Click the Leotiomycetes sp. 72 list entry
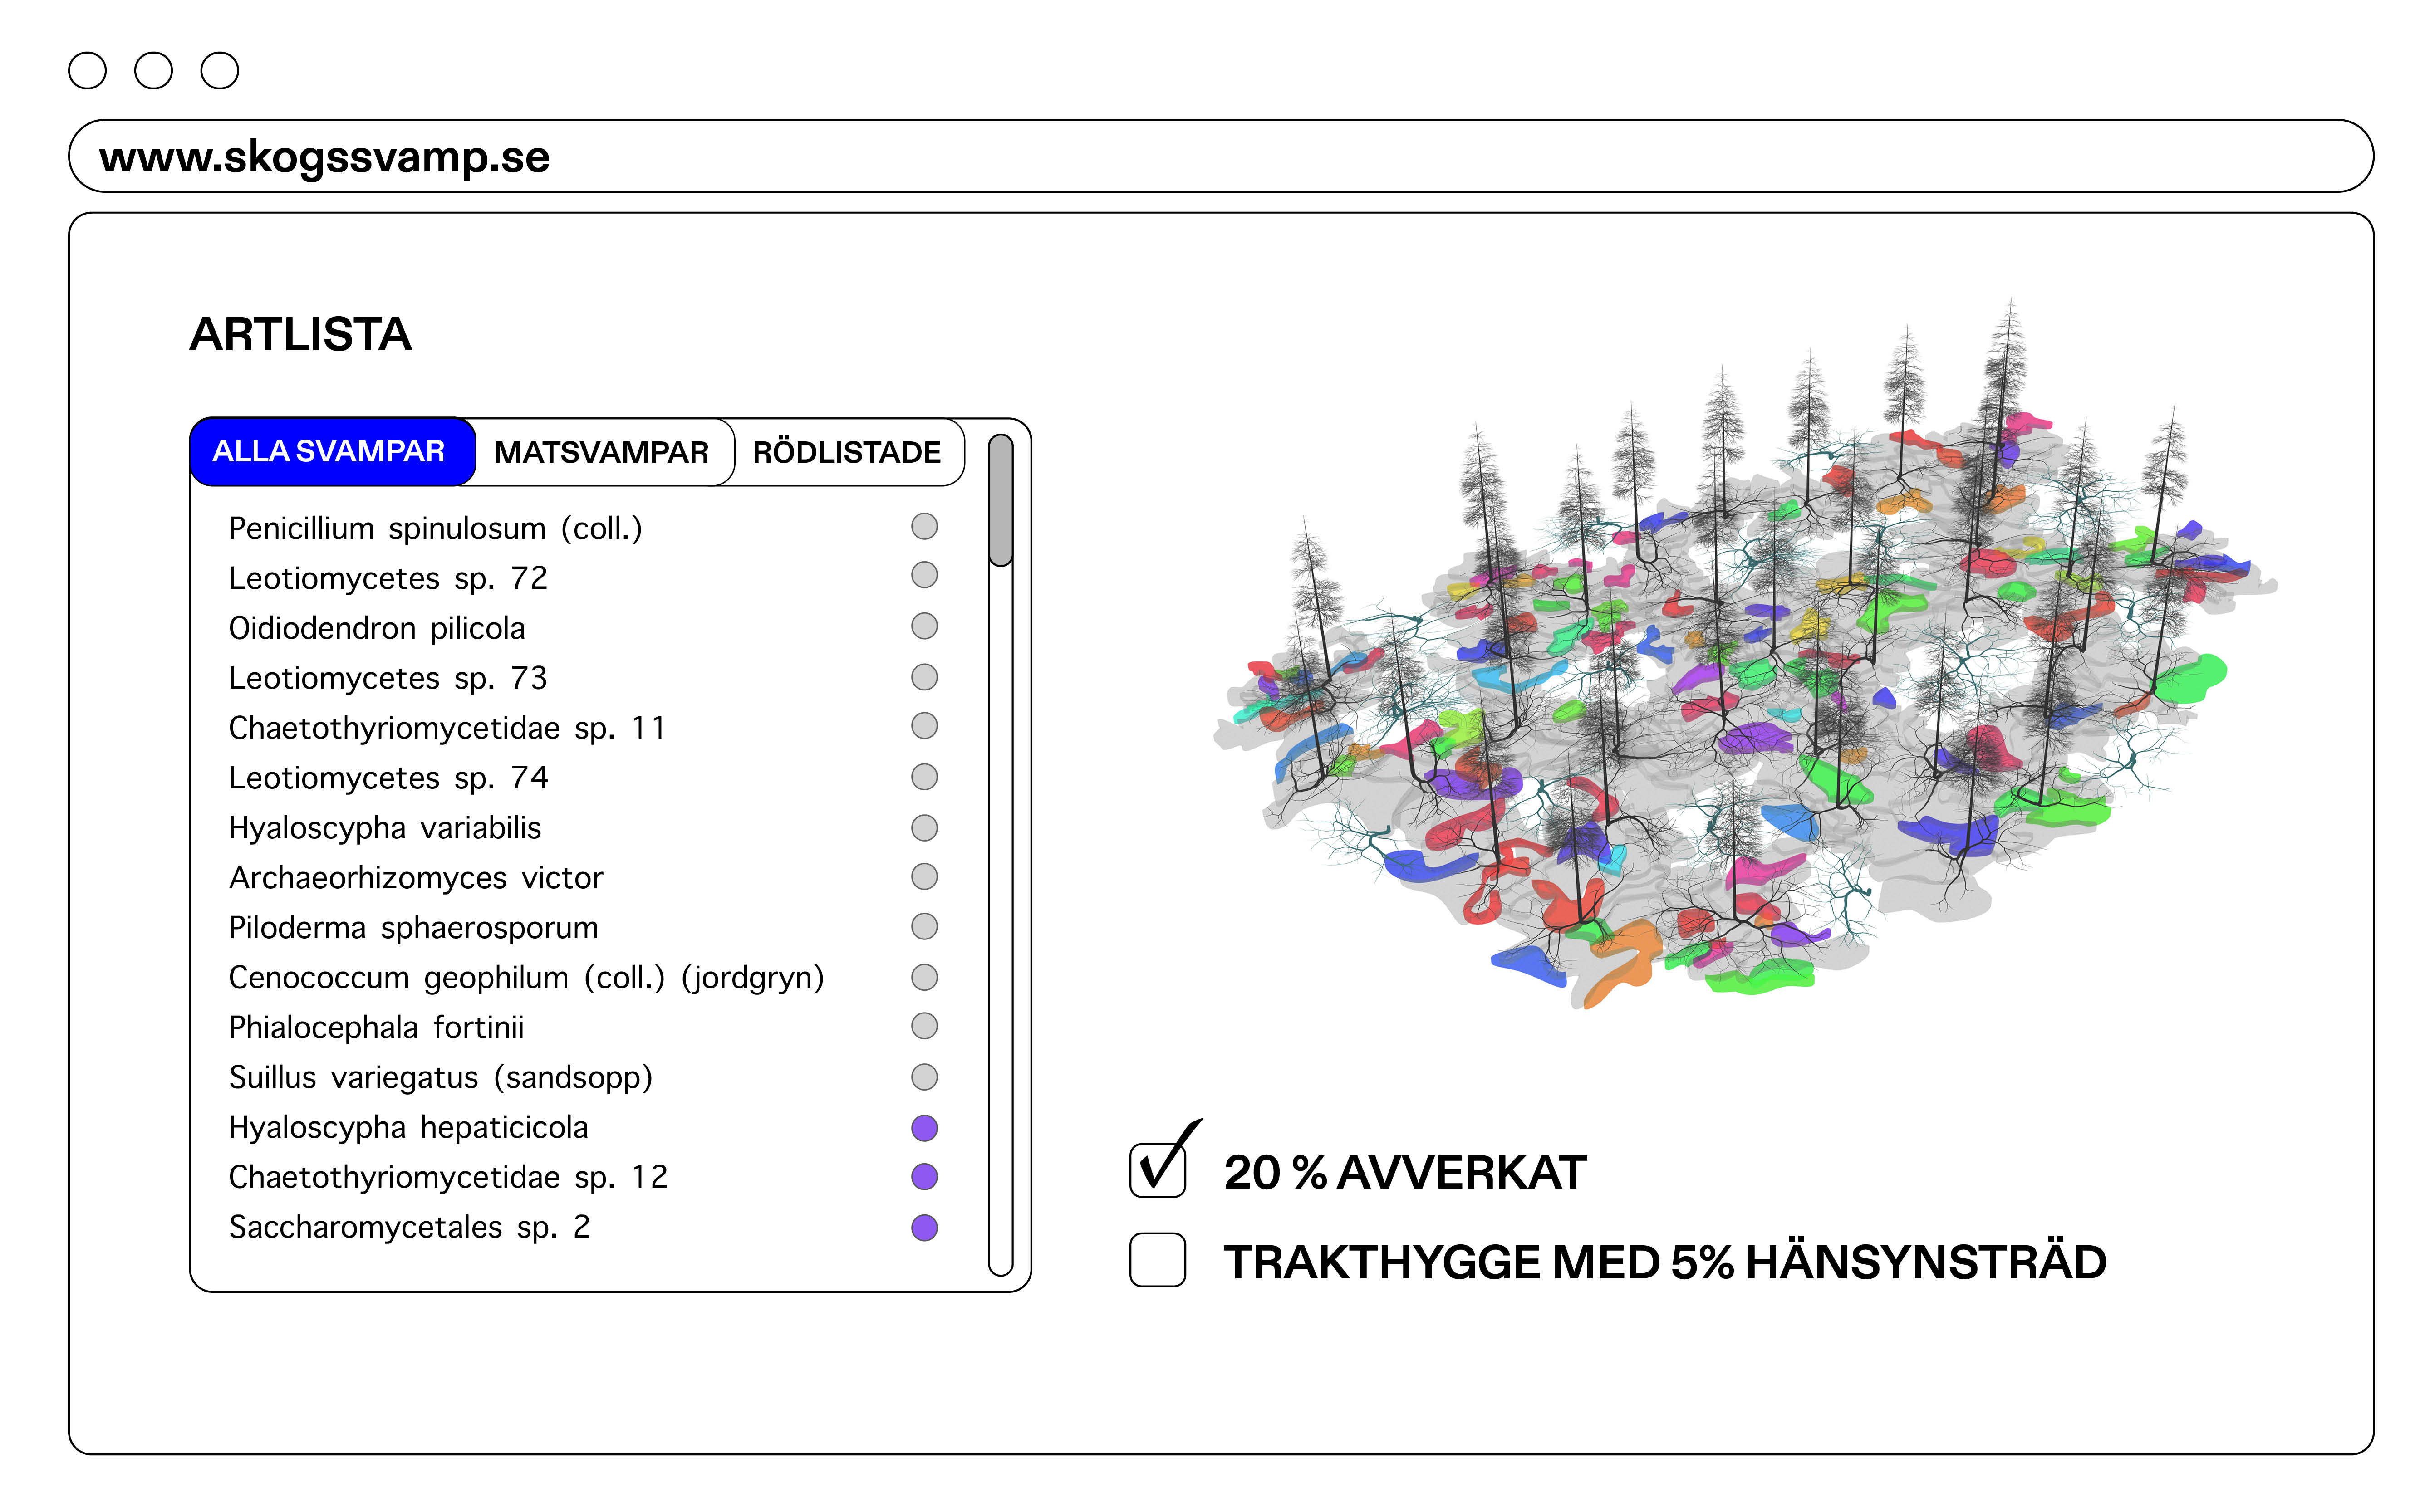Screen dimensions: 2420x1512 [387, 578]
